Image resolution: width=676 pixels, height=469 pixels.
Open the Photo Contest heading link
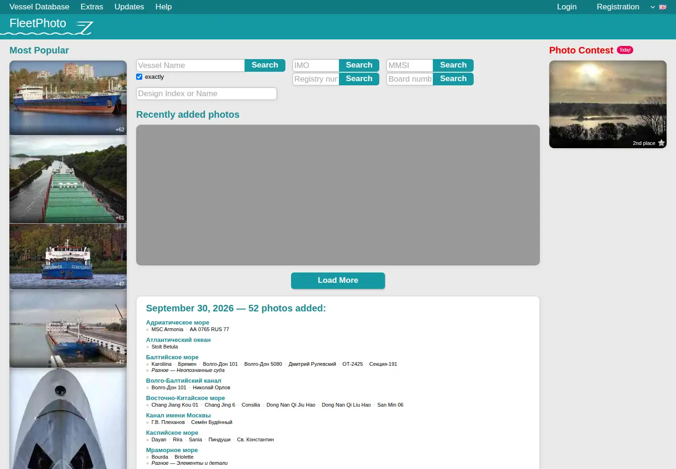[581, 50]
